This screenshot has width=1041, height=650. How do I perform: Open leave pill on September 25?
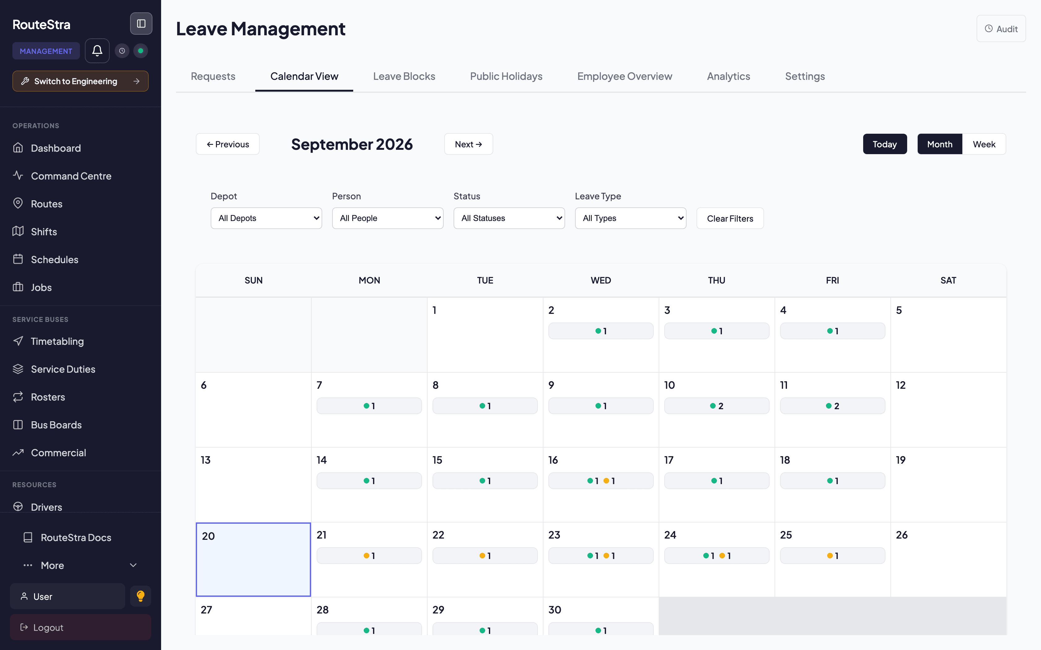[832, 555]
